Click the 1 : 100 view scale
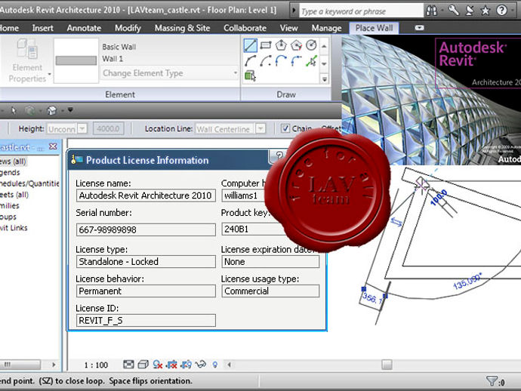 (x=96, y=365)
